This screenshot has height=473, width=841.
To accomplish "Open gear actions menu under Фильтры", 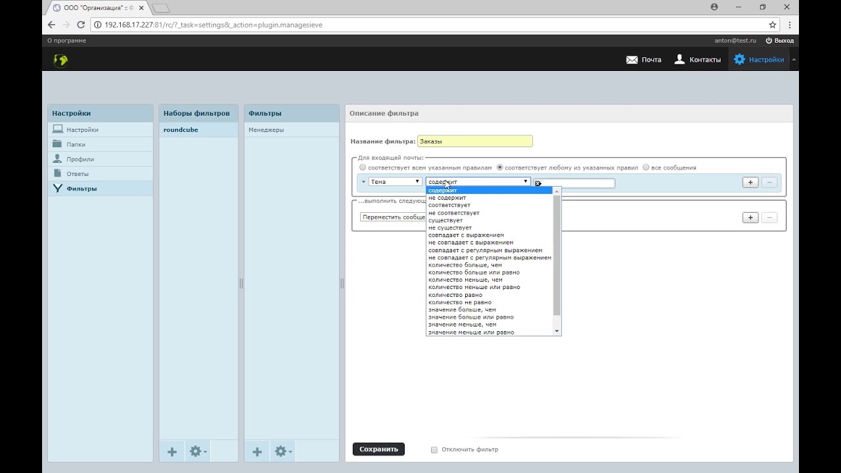I will pos(283,452).
